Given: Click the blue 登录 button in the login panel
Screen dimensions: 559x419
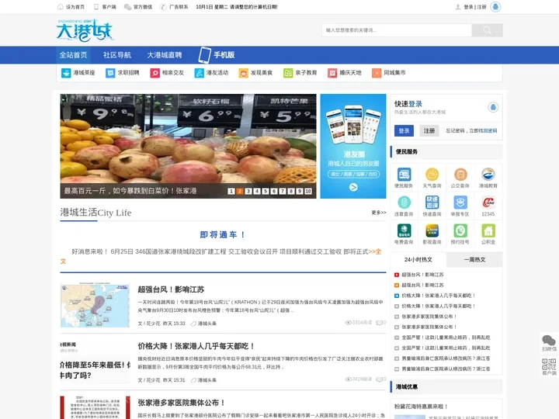Looking at the screenshot, I should (x=404, y=131).
